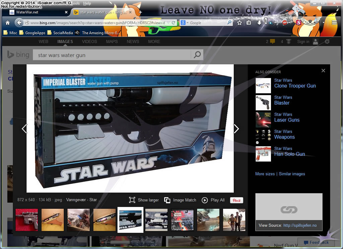Image resolution: width=343 pixels, height=249 pixels.
Task: Click the Bing search magnifier button
Action: point(197,55)
